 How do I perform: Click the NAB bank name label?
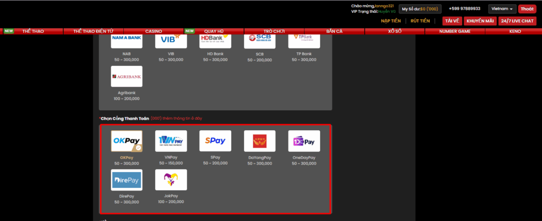pos(127,54)
